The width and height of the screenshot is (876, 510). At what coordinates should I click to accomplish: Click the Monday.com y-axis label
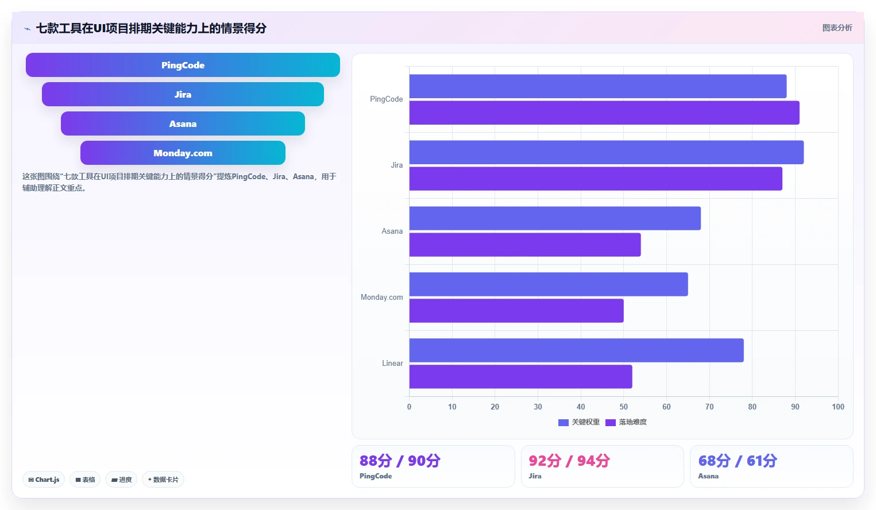[x=381, y=297]
